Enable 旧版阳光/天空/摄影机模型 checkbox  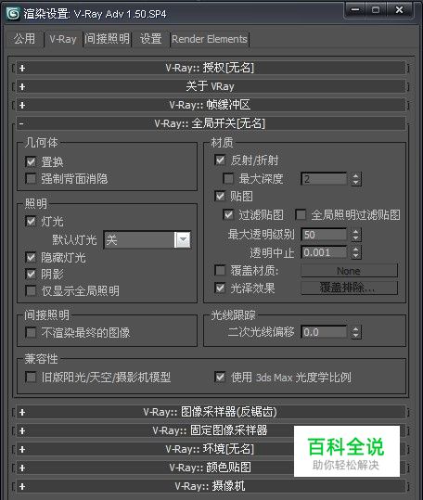coord(31,378)
